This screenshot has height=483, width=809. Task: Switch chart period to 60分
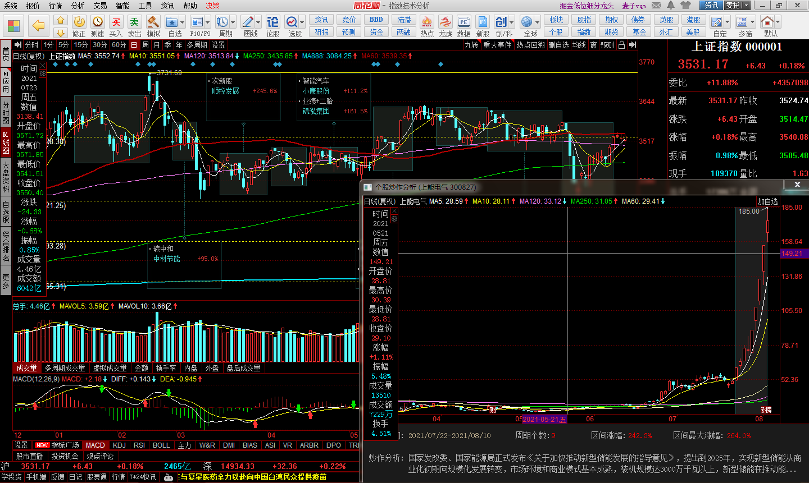119,45
